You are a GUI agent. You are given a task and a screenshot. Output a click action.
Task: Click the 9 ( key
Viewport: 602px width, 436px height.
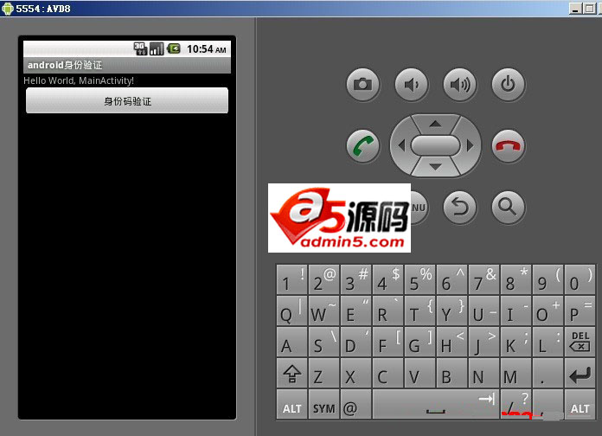[548, 279]
